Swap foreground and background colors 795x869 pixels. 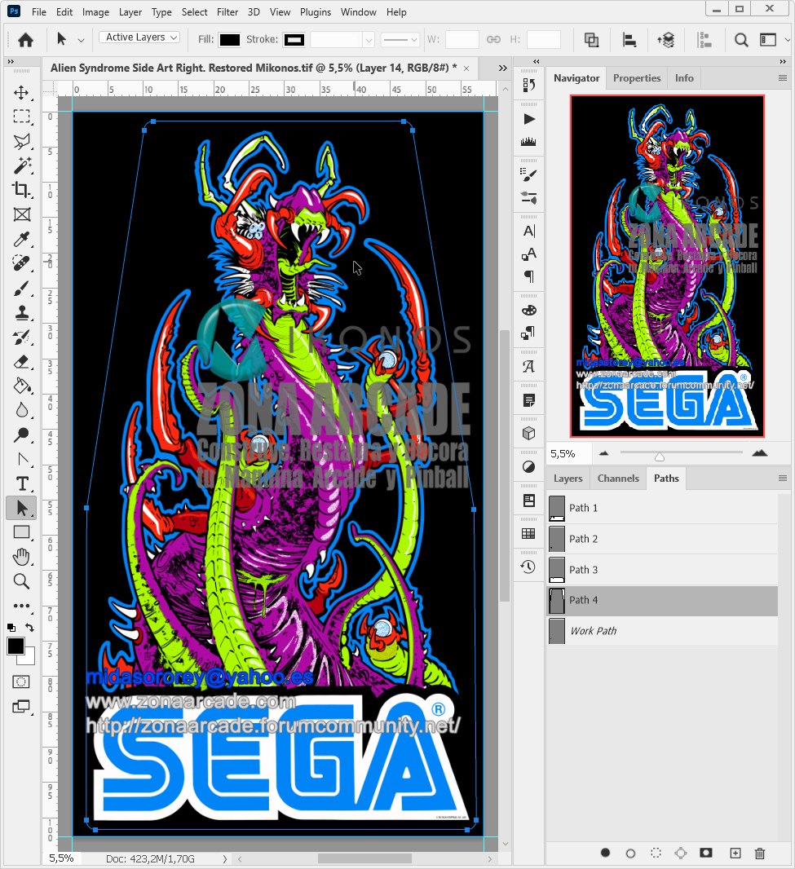(30, 628)
